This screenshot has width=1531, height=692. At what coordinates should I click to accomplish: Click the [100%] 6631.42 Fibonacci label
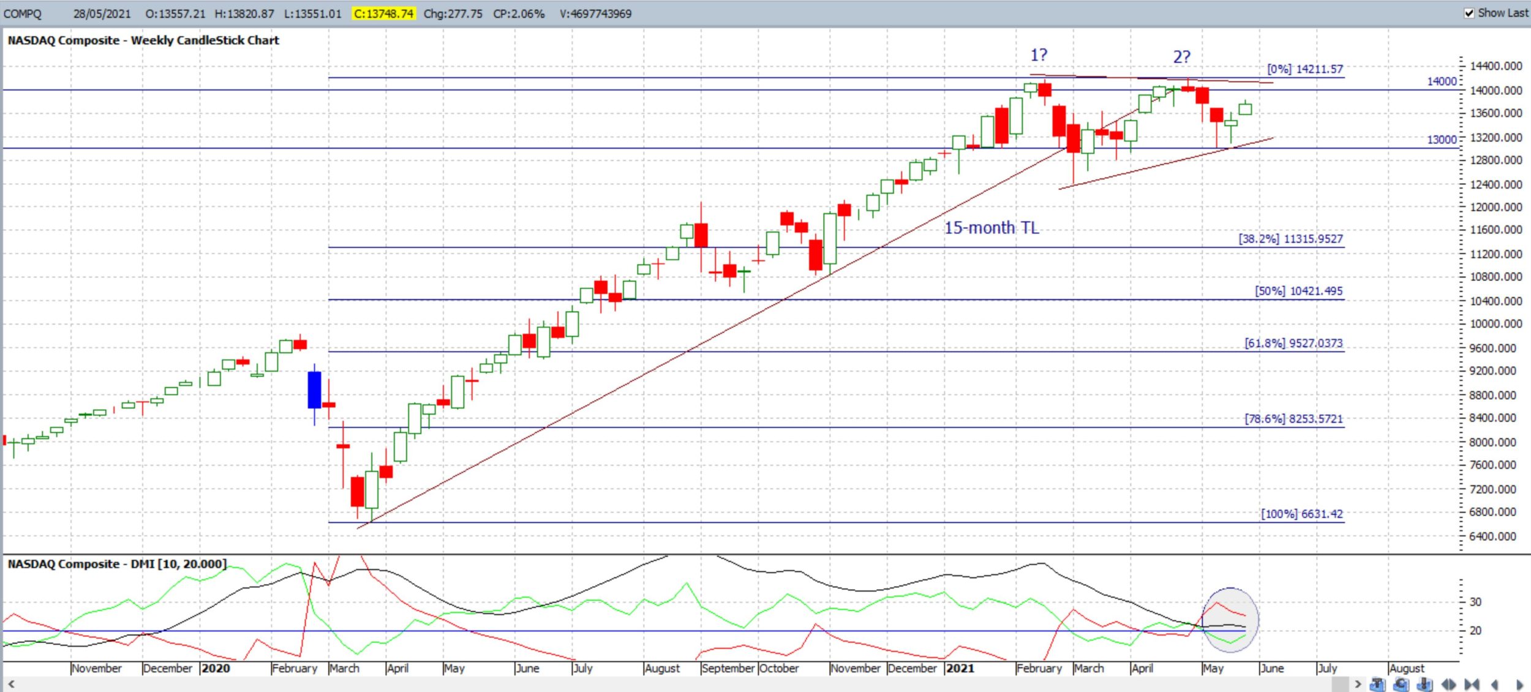[x=1301, y=514]
